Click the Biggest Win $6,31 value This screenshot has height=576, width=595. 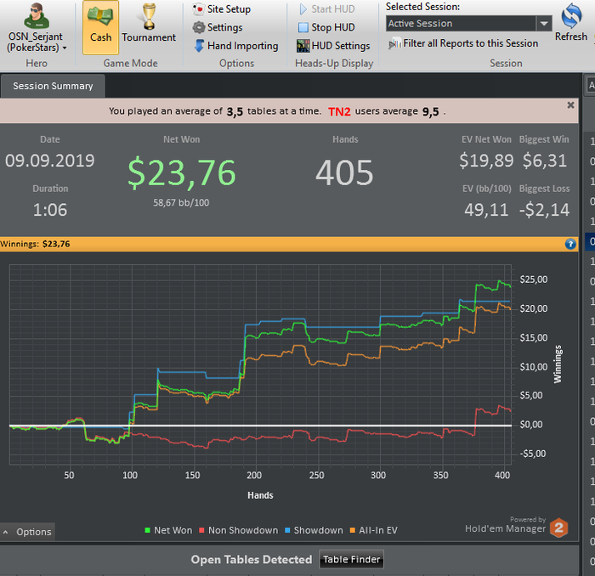[544, 161]
